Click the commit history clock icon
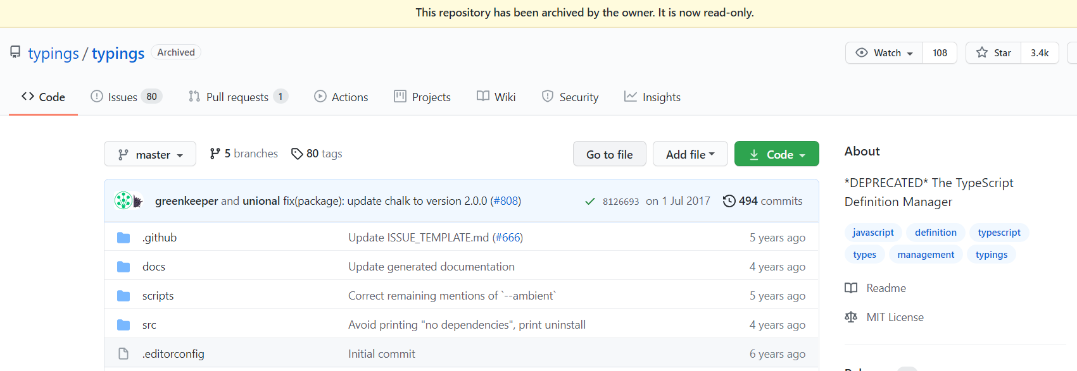Viewport: 1077px width, 371px height. tap(729, 201)
